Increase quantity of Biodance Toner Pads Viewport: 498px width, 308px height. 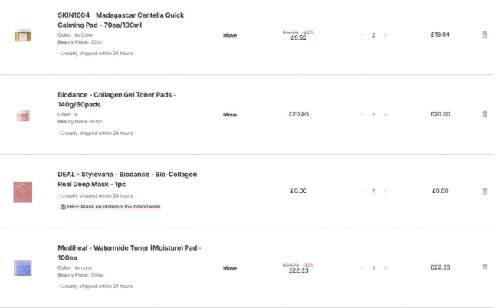tap(385, 115)
